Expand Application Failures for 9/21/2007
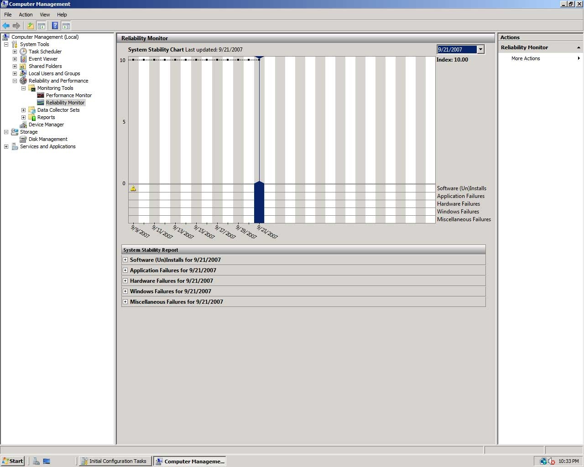The image size is (584, 467). (x=125, y=270)
